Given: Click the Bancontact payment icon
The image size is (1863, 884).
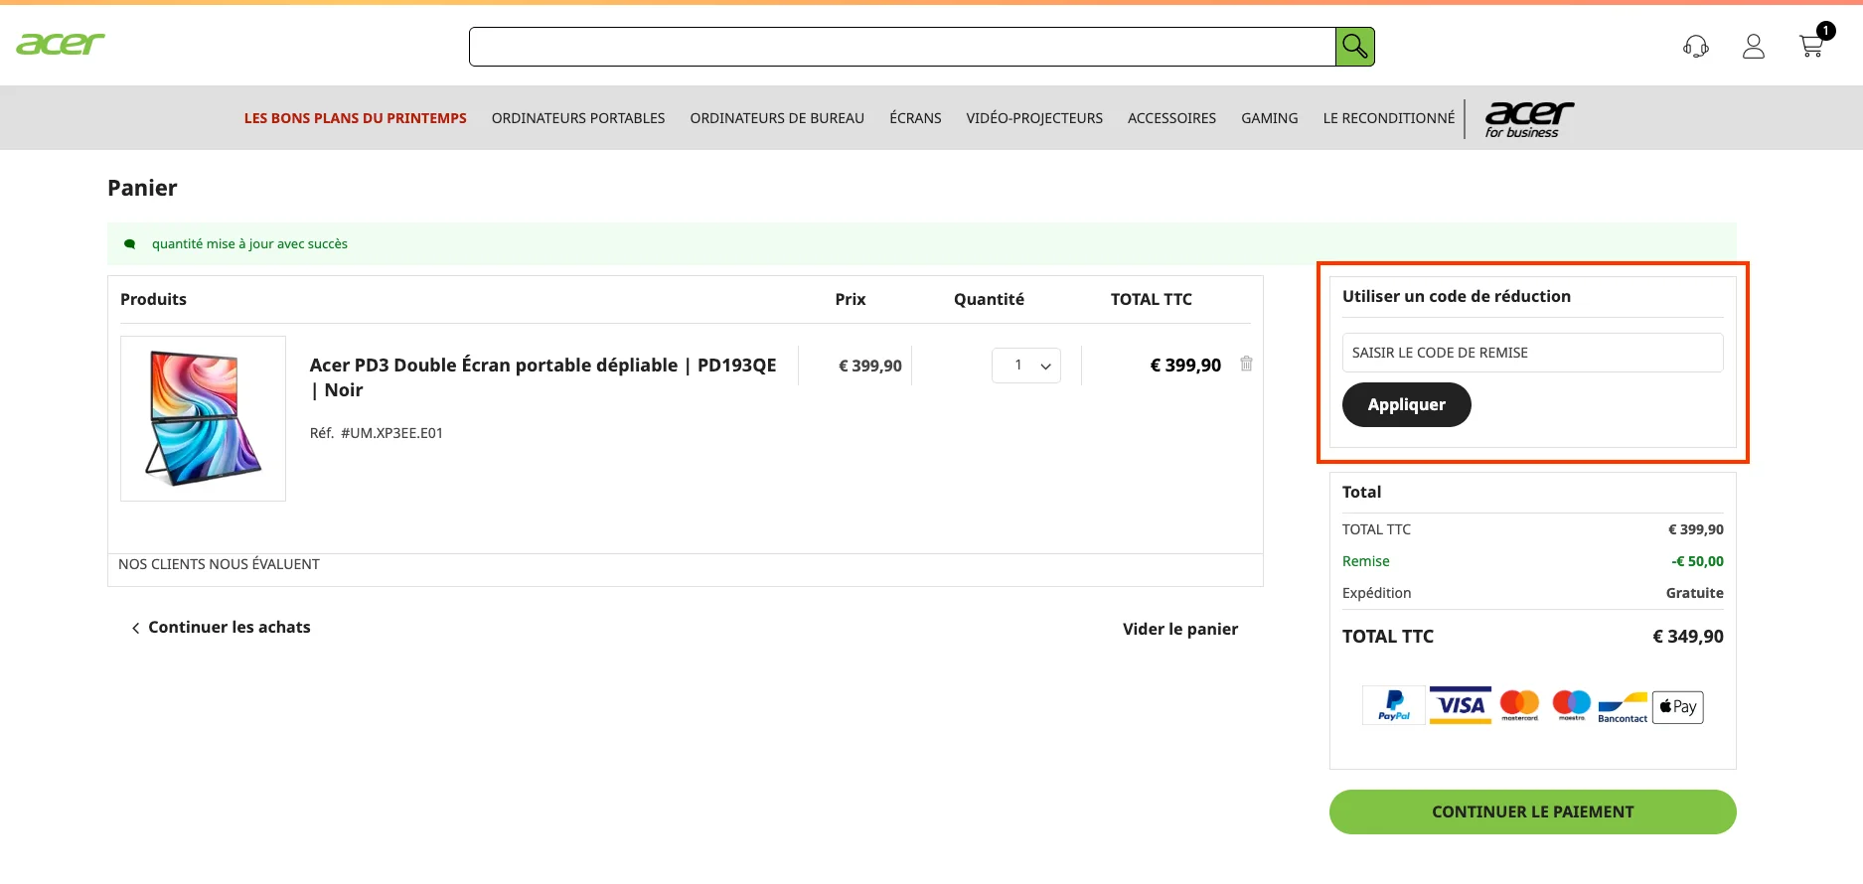Looking at the screenshot, I should tap(1623, 707).
